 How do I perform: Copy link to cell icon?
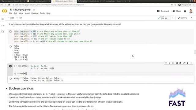[x=173, y=63]
